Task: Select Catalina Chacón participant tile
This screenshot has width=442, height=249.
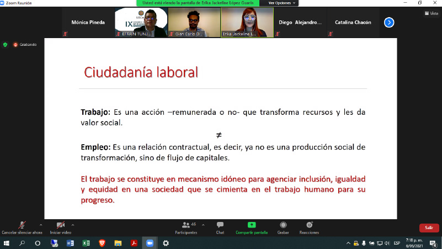Action: 353,22
